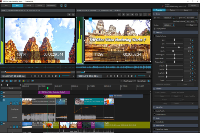The image size is (200, 133).
Task: Click the color bars icon above right preview
Action: 149,15
